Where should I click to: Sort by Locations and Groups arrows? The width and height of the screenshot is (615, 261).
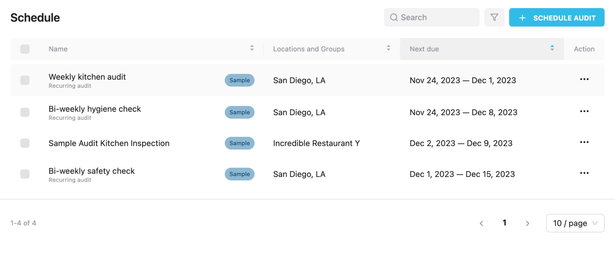point(388,48)
